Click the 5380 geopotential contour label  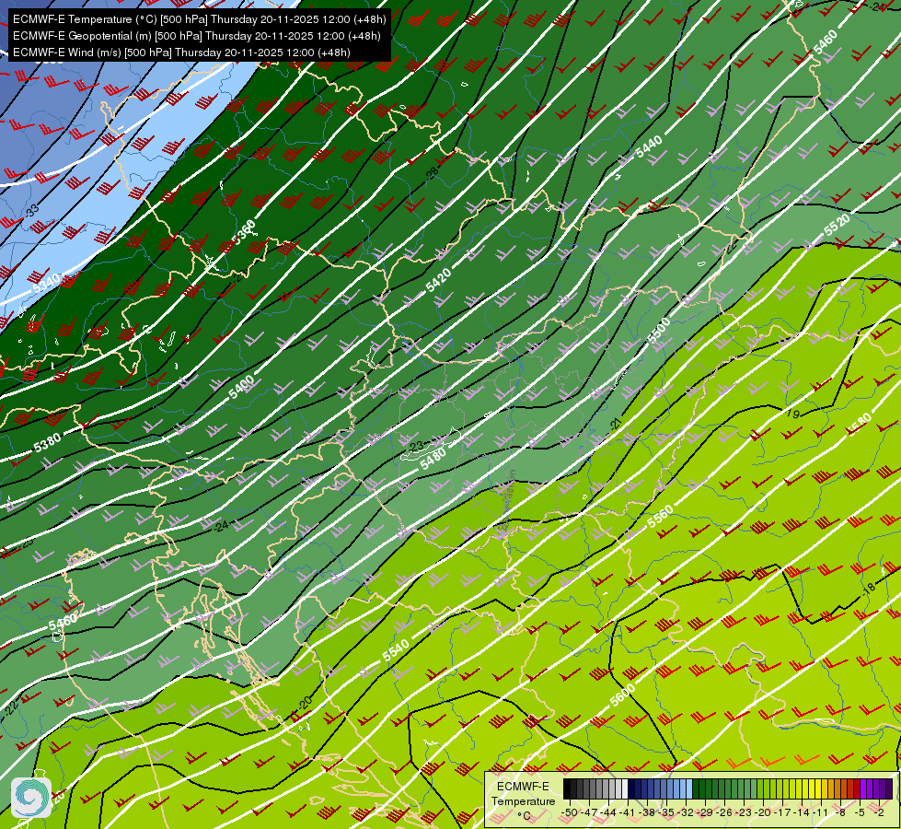pyautogui.click(x=47, y=442)
